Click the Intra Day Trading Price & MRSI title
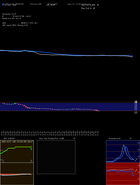 point(57,138)
